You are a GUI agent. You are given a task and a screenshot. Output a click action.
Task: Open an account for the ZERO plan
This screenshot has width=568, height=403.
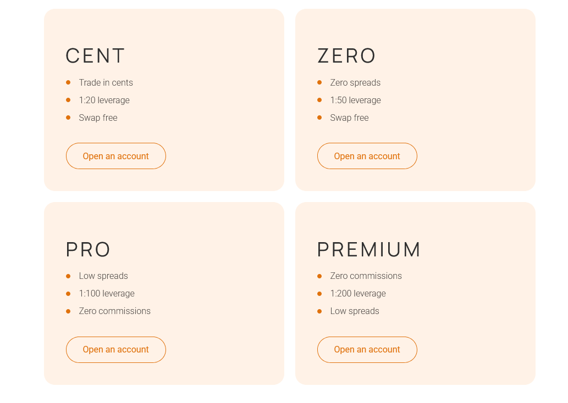pos(367,156)
